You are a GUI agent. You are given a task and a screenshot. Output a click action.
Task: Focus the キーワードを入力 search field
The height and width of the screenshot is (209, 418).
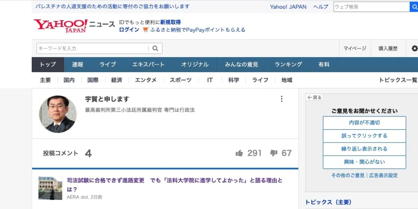pyautogui.click(x=92, y=48)
